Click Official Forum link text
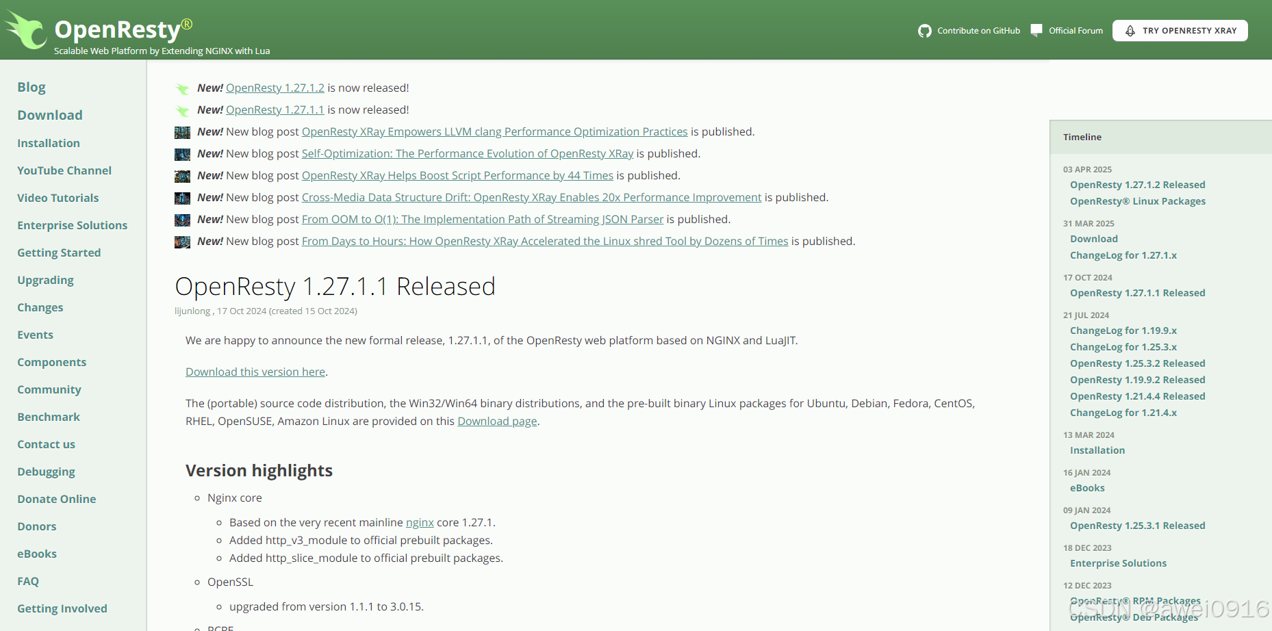The image size is (1272, 631). point(1076,31)
